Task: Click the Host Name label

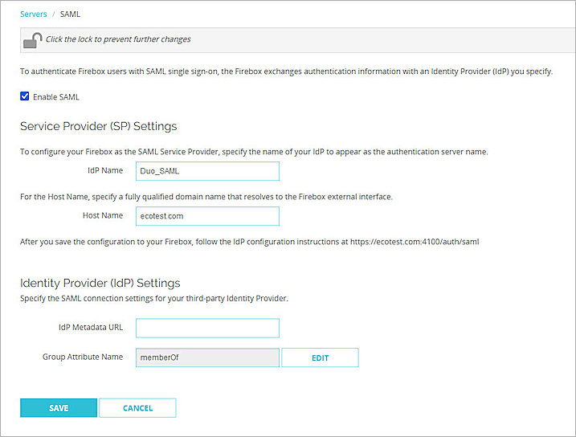Action: point(103,216)
